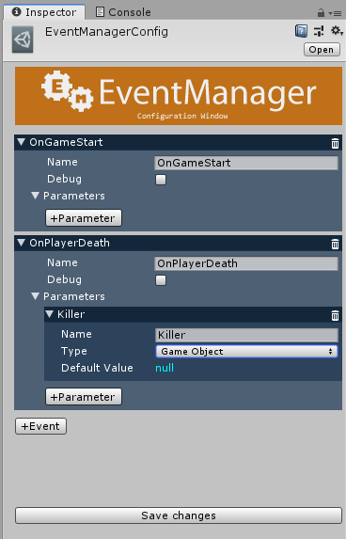Collapse Parameters under OnPlayerDeath
Viewport: 346px width, 539px height.
35,296
